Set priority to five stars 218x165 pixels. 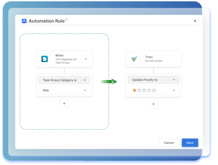154,90
